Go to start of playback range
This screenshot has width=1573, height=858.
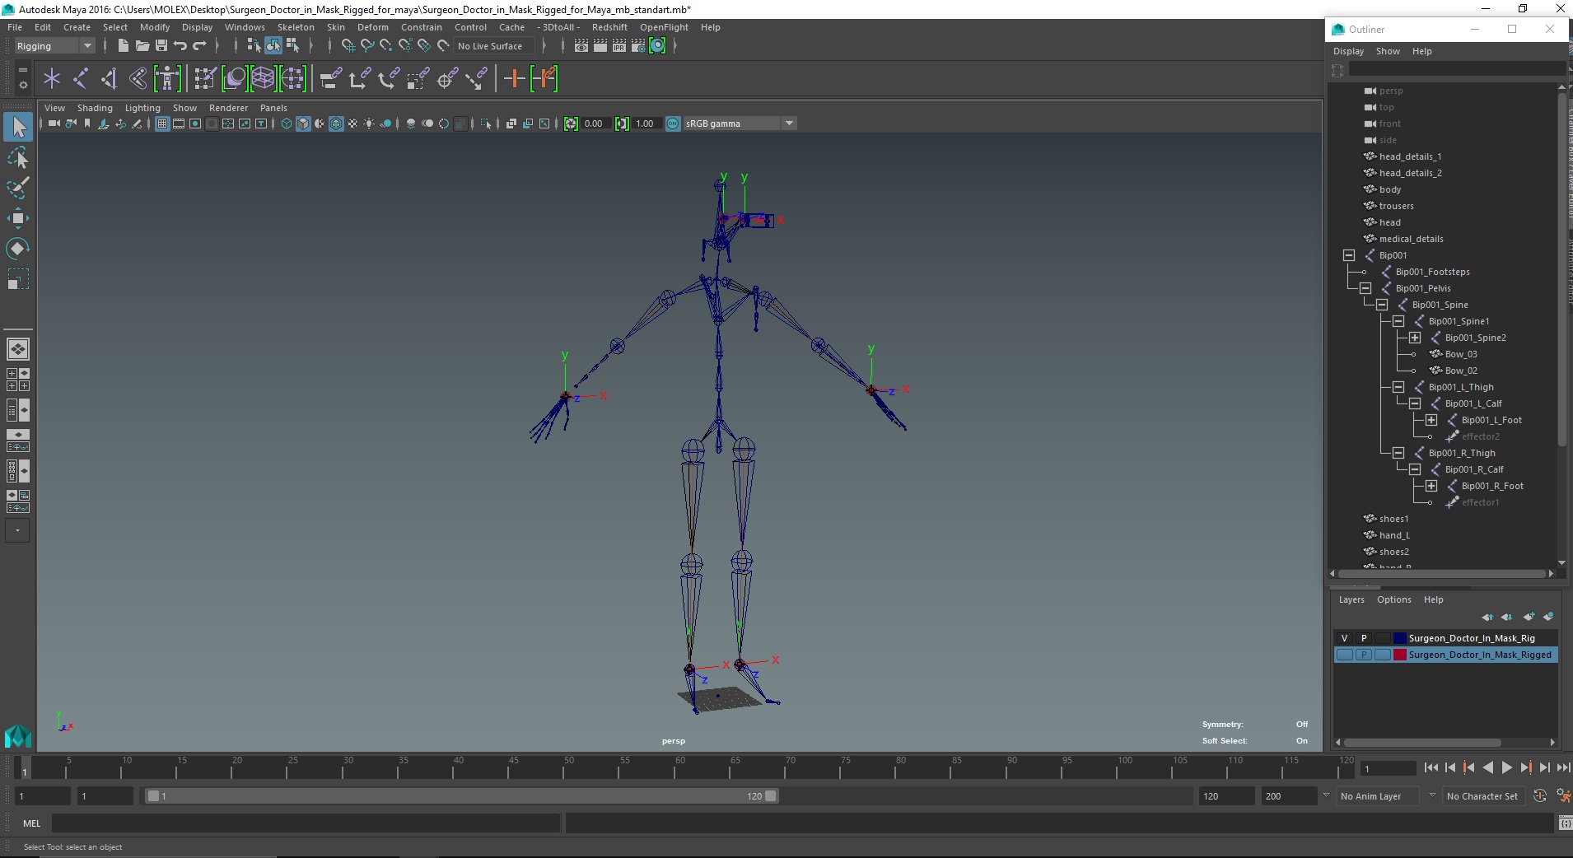tap(1431, 767)
